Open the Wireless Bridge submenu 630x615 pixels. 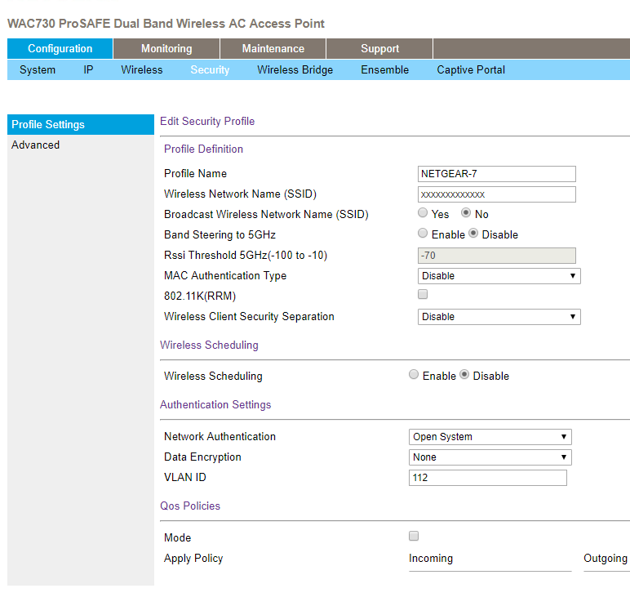point(295,70)
